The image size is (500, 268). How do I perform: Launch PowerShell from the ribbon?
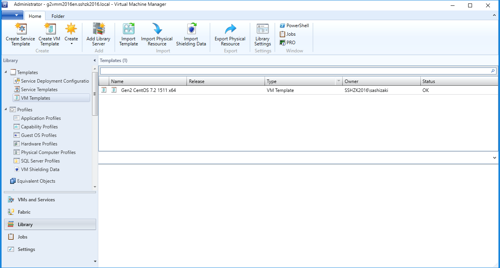pyautogui.click(x=294, y=26)
